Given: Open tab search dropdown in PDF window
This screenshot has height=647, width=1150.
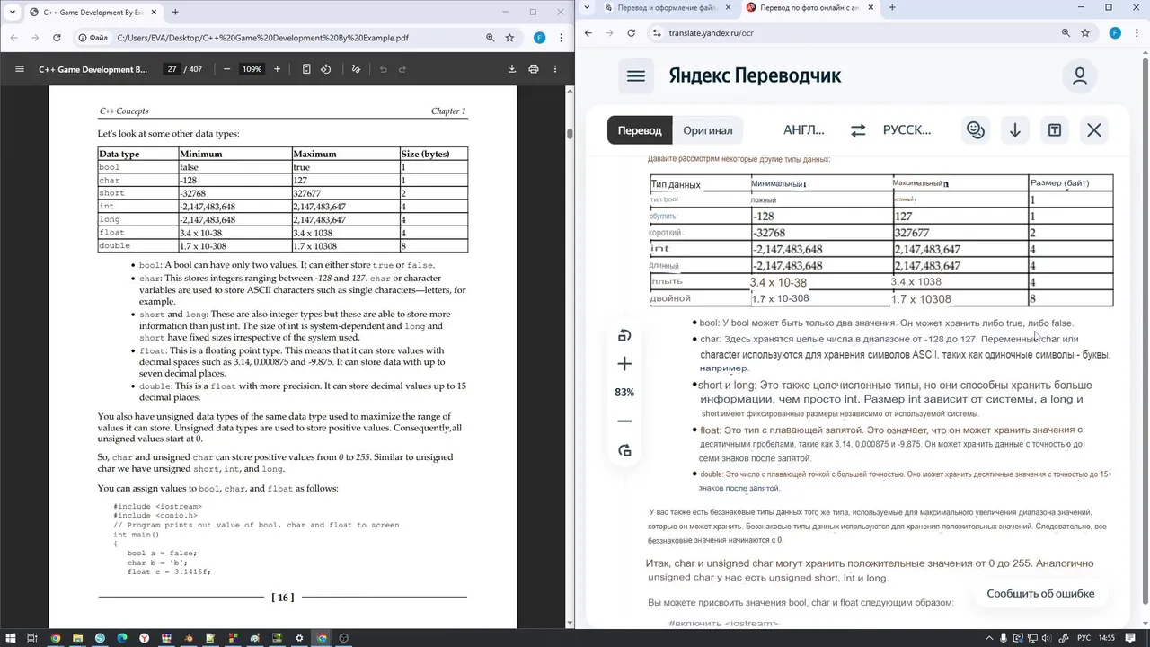Looking at the screenshot, I should pos(12,13).
